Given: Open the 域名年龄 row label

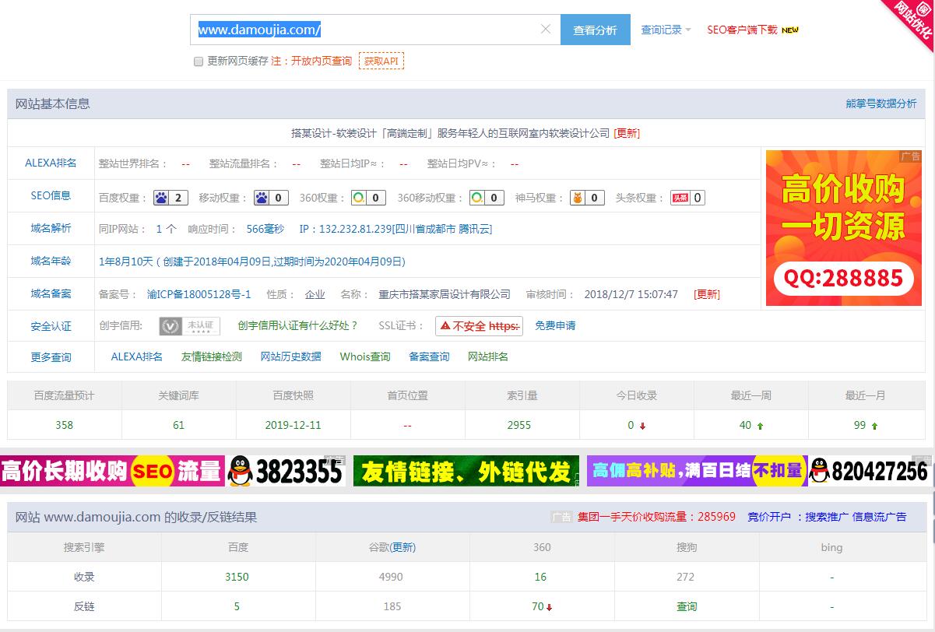Looking at the screenshot, I should (51, 261).
